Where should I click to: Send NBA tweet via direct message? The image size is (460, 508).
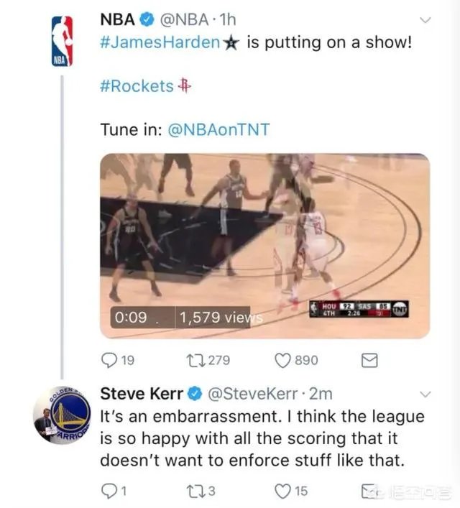pyautogui.click(x=369, y=360)
